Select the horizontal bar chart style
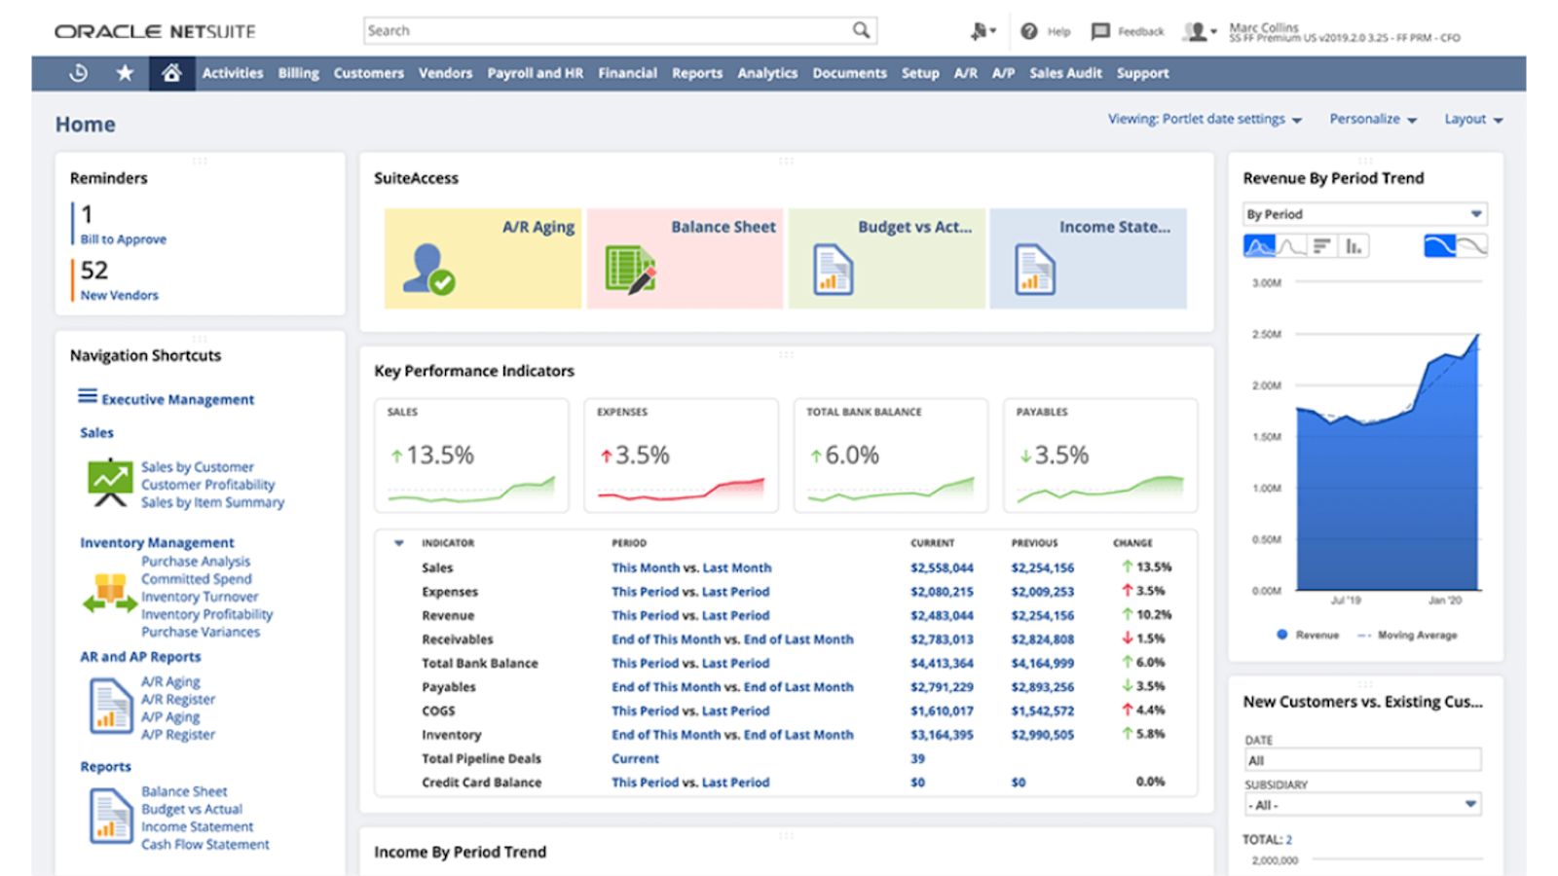This screenshot has height=876, width=1558. click(1321, 245)
